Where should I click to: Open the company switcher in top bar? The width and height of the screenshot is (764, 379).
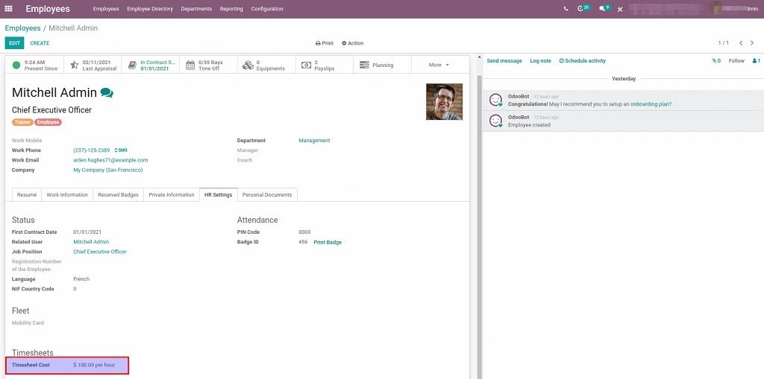665,9
